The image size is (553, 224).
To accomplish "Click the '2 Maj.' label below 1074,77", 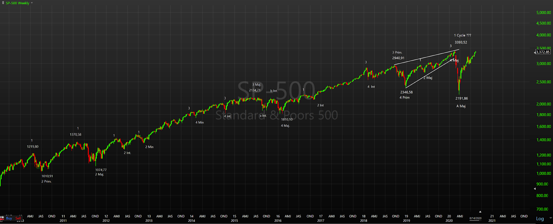I will (100, 175).
